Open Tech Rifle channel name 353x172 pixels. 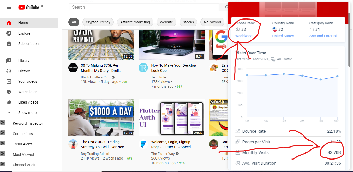(x=159, y=77)
